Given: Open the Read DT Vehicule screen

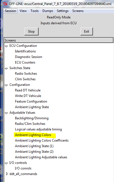Looking at the screenshot, I should pos(28,90).
